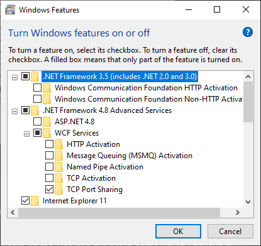Image resolution: width=261 pixels, height=246 pixels.
Task: Check the TCP Activation checkbox
Action: (49, 178)
